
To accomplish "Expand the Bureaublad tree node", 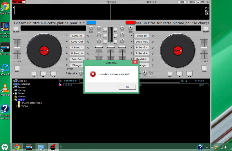I will [x=13, y=84].
